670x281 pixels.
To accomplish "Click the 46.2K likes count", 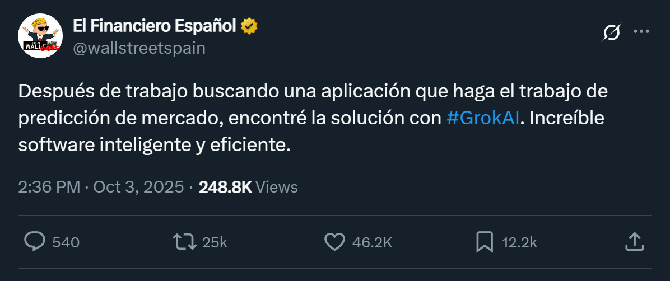I will tap(372, 242).
